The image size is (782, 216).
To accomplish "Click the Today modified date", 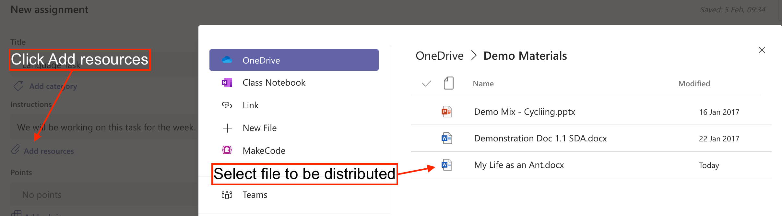I will [709, 165].
